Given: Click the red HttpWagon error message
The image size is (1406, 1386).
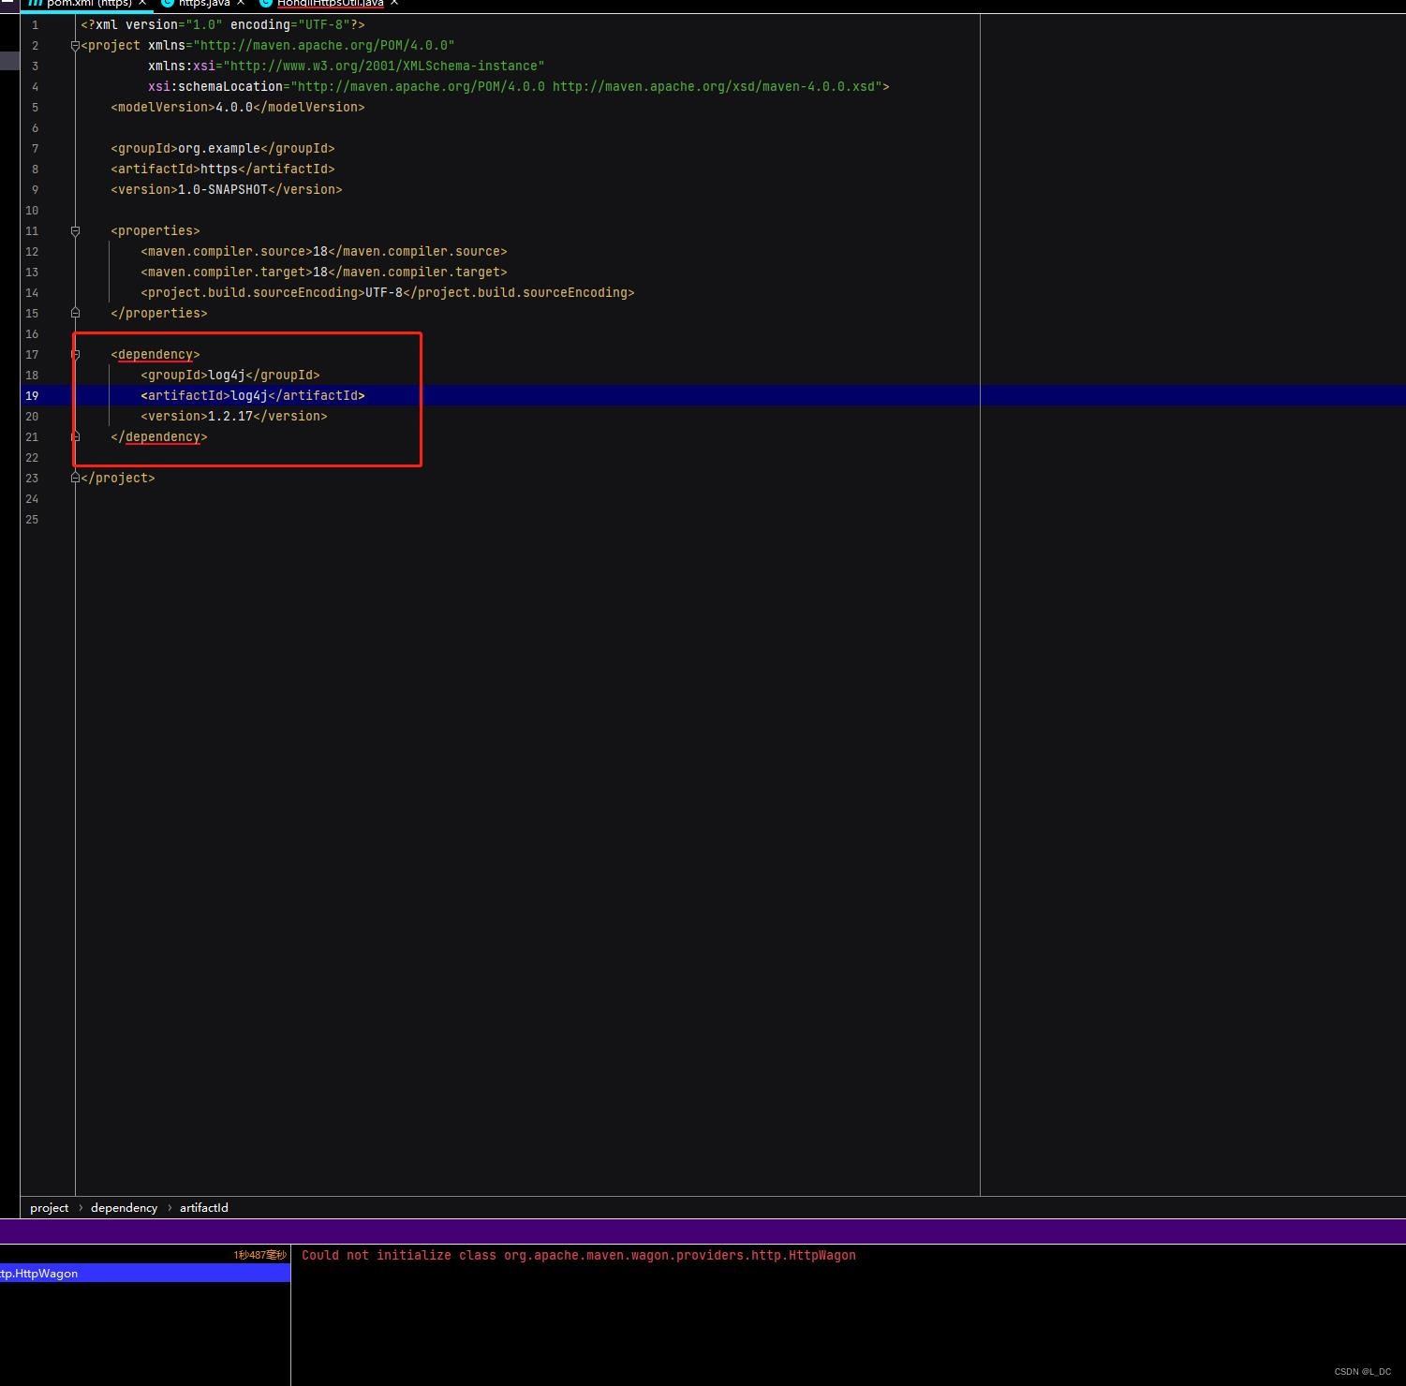Looking at the screenshot, I should [580, 1255].
